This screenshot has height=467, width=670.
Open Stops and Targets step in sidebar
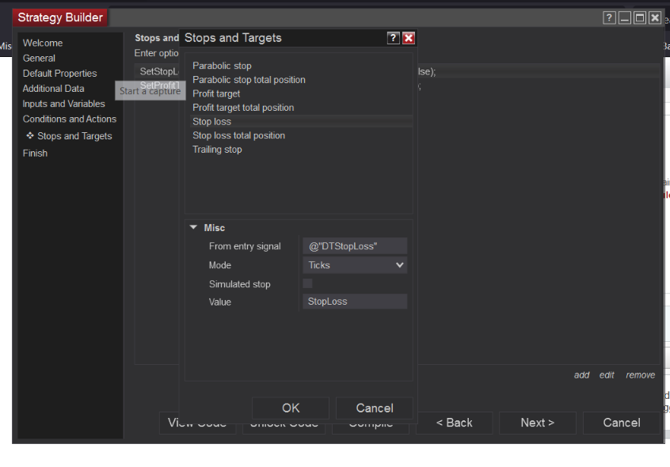coord(74,136)
